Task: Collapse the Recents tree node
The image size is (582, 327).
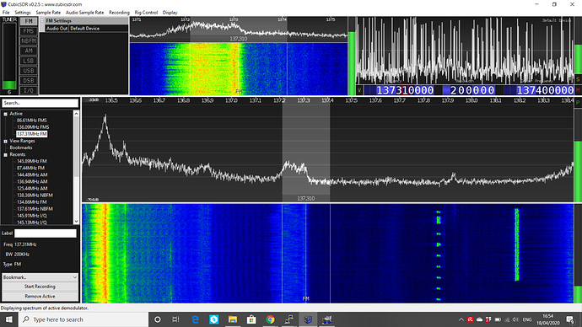Action: 6,154
